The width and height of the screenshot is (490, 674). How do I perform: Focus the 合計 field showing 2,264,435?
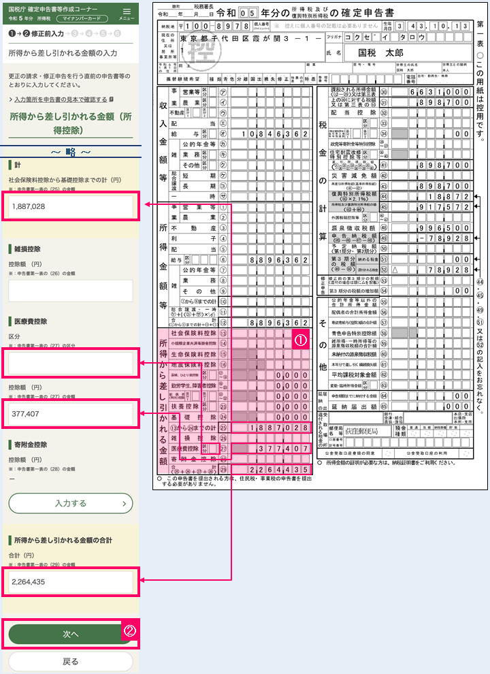(x=71, y=582)
